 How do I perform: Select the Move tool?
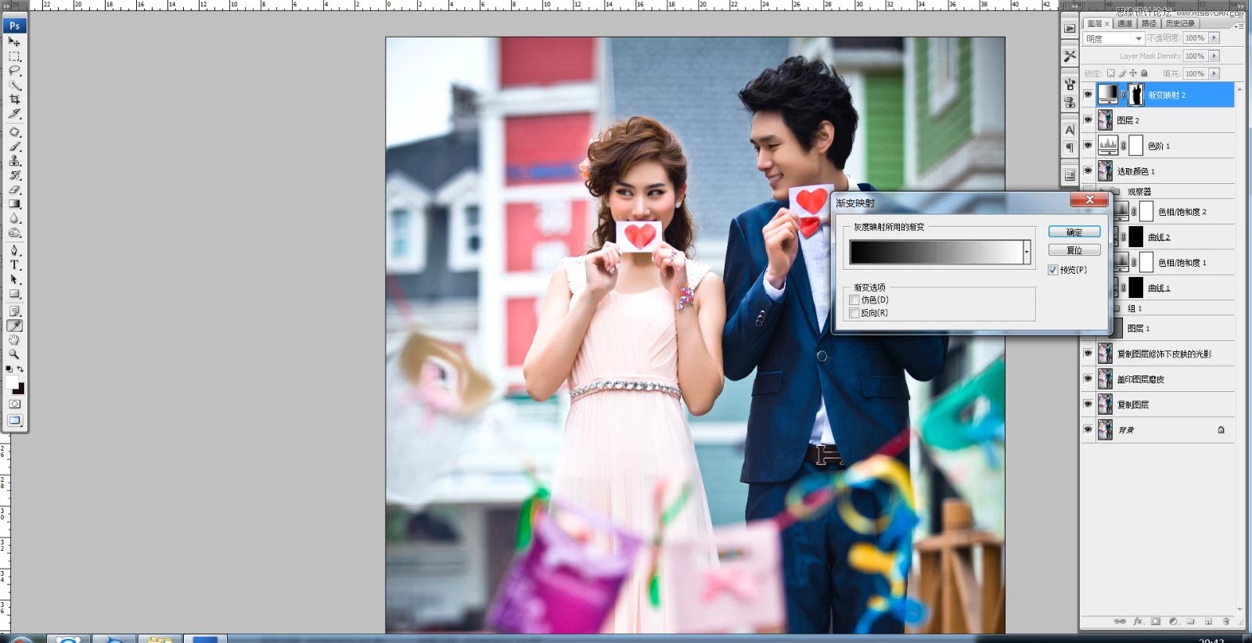(x=14, y=41)
